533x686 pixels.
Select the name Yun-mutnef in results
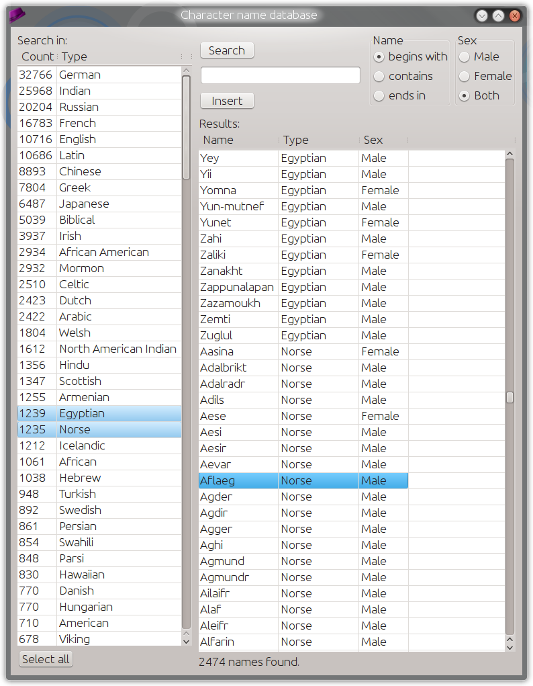[x=232, y=206]
